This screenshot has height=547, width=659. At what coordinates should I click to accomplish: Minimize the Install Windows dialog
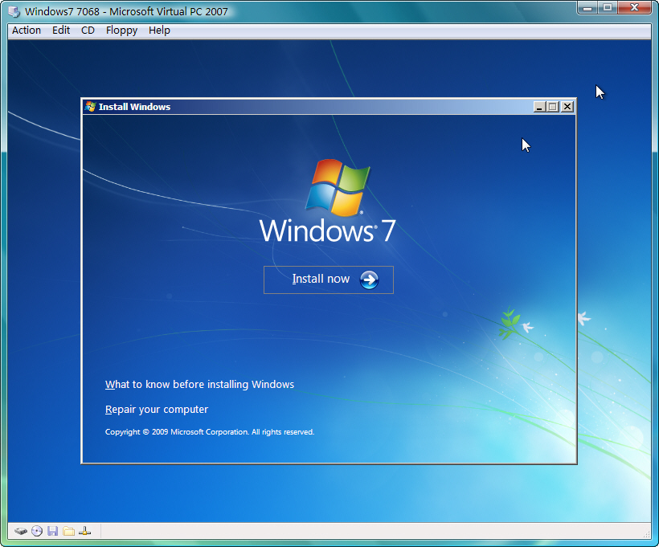click(539, 107)
